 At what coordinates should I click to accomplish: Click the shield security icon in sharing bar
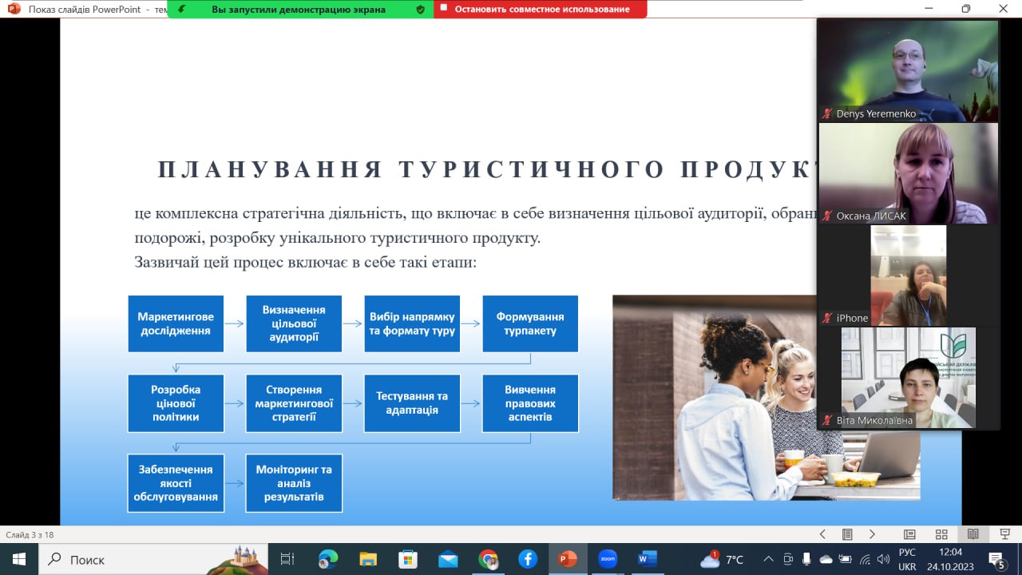[421, 10]
